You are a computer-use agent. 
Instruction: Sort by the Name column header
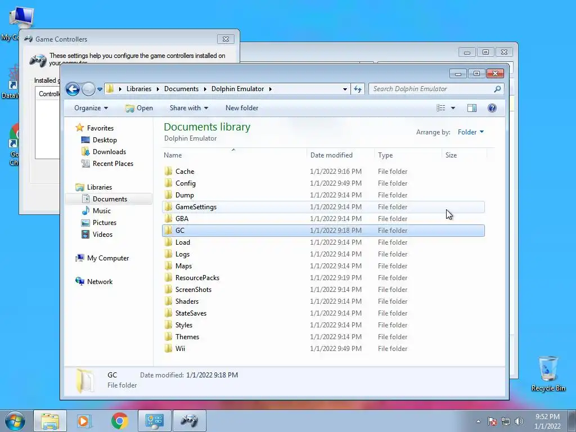[235, 155]
